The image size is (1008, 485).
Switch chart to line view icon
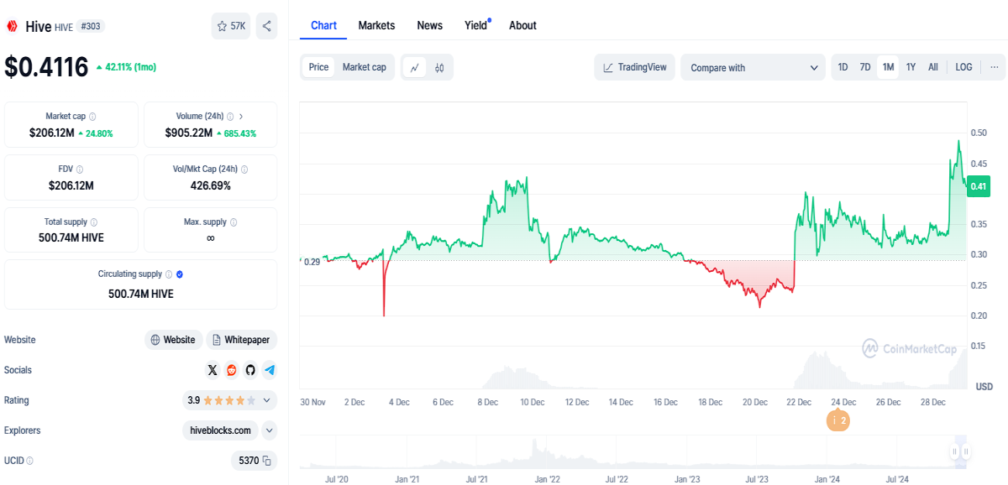coord(415,67)
